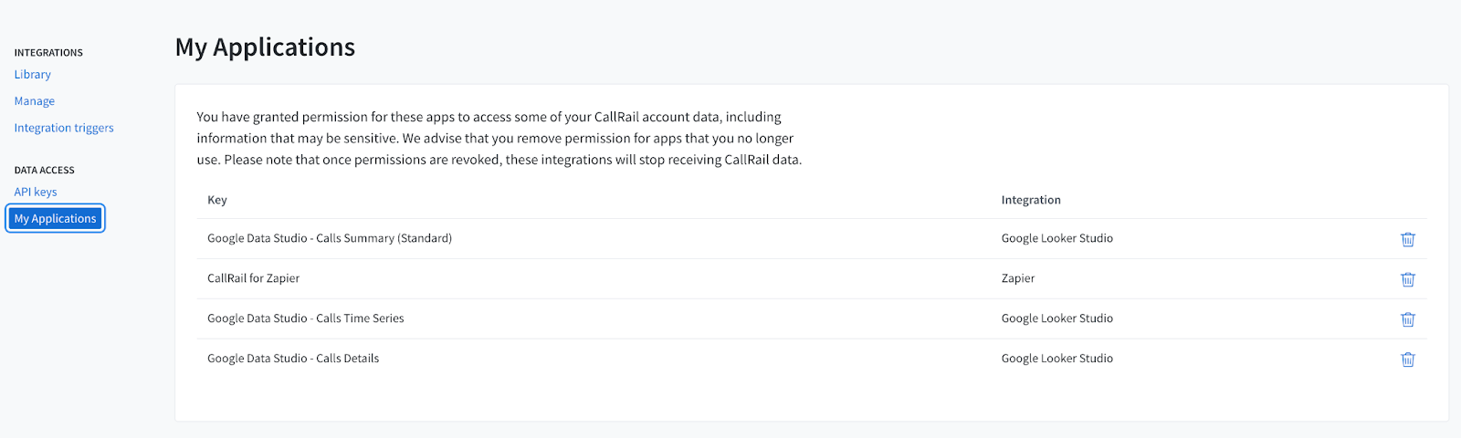Click the CallRail for Zapier key name
This screenshot has width=1461, height=438.
[253, 278]
